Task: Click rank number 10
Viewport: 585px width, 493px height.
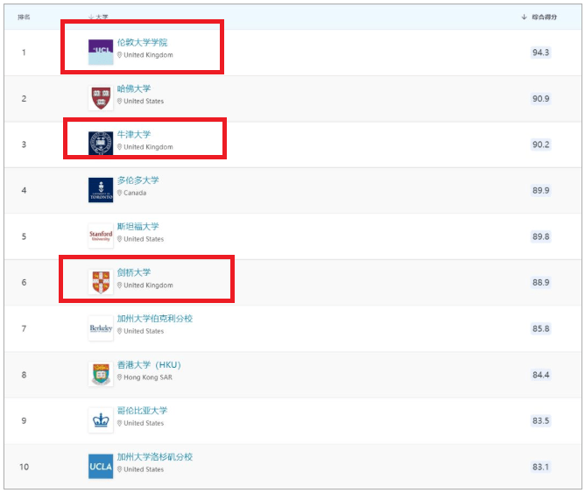Action: [24, 467]
